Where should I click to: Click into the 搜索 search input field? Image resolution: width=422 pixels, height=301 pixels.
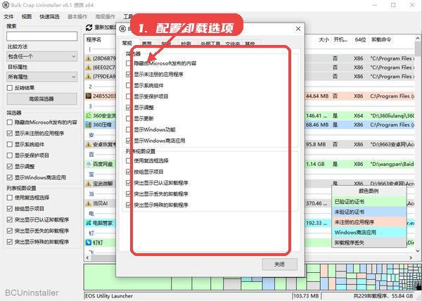click(41, 37)
